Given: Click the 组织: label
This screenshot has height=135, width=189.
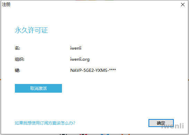Looking at the screenshot, I should (x=19, y=59).
